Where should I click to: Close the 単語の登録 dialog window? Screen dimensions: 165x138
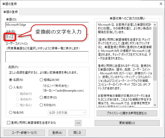pos(161,4)
